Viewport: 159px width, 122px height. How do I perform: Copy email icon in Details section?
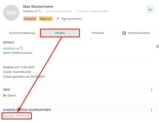click(22, 48)
